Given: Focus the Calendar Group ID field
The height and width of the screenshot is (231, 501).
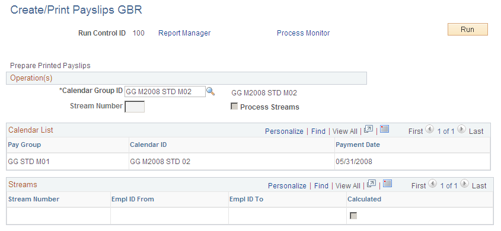Looking at the screenshot, I should tap(165, 92).
